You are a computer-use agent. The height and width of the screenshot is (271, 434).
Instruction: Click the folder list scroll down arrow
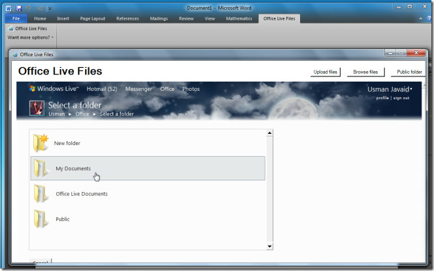269,246
